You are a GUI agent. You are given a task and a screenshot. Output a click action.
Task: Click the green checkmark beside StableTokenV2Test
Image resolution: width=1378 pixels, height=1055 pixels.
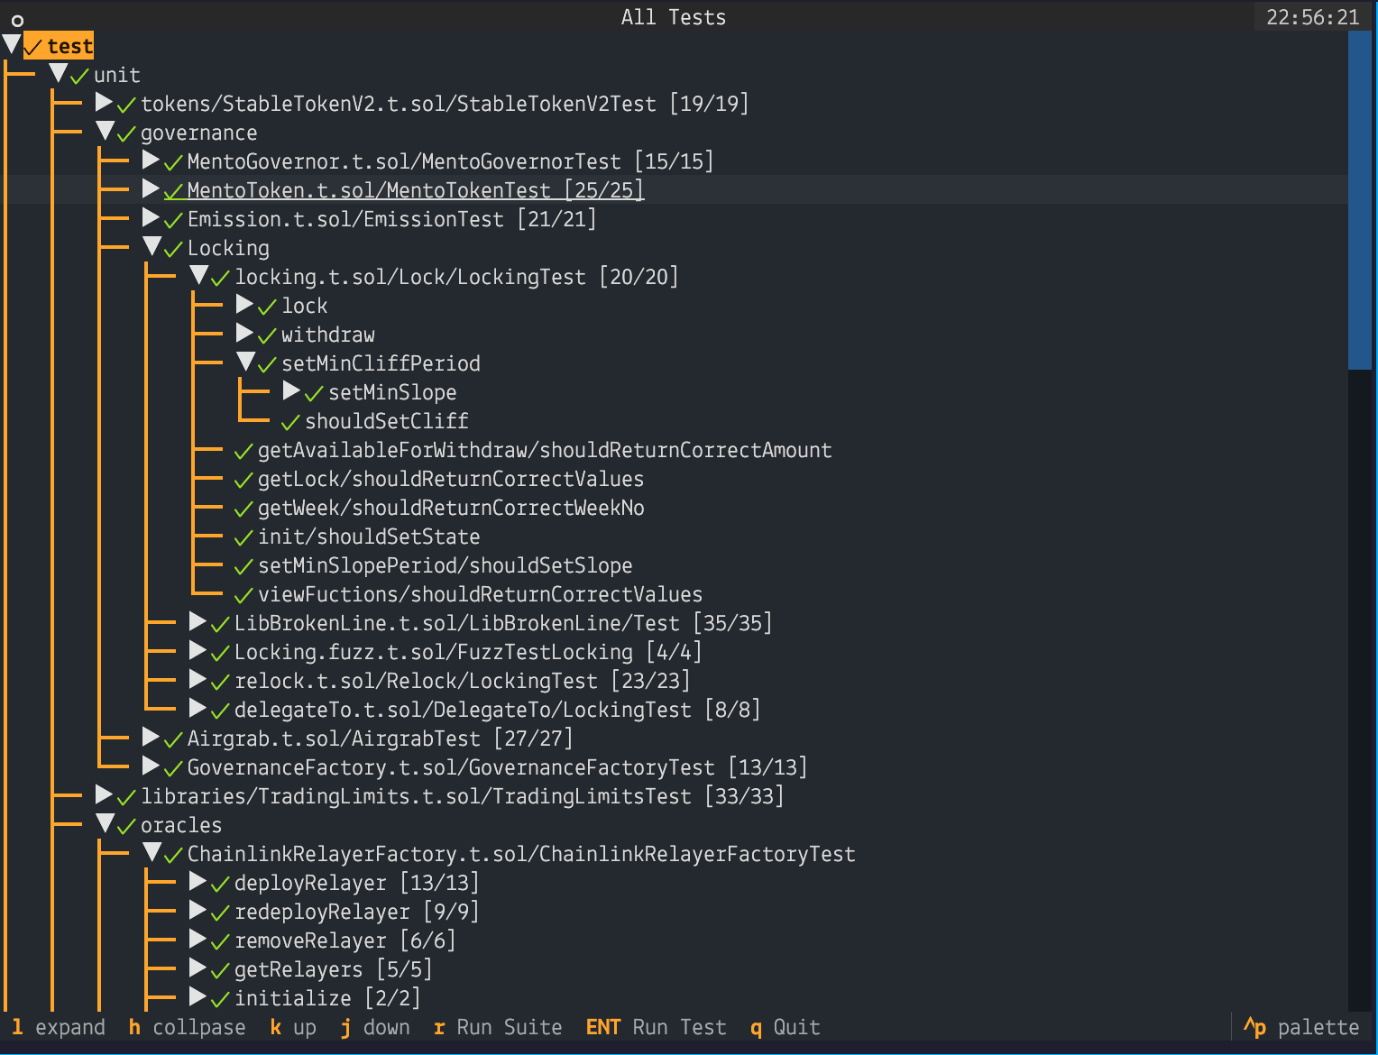(124, 104)
